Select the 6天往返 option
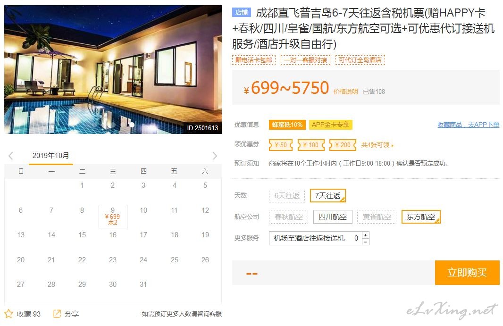The width and height of the screenshot is (503, 326). tap(287, 196)
